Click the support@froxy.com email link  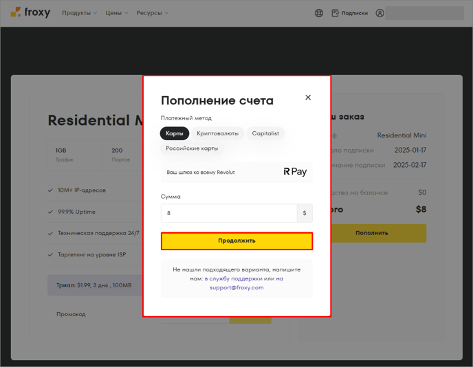[236, 288]
